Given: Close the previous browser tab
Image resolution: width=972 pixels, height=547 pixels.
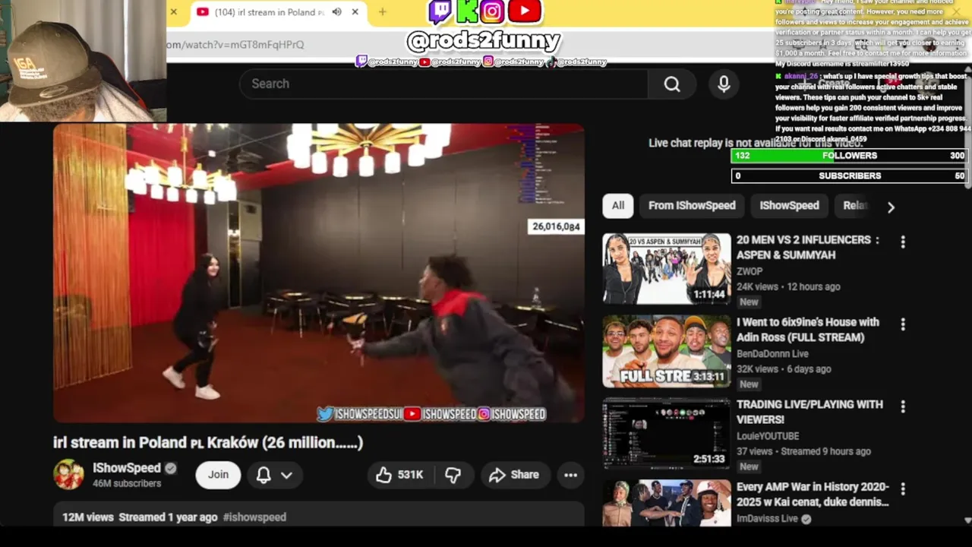Looking at the screenshot, I should point(173,12).
